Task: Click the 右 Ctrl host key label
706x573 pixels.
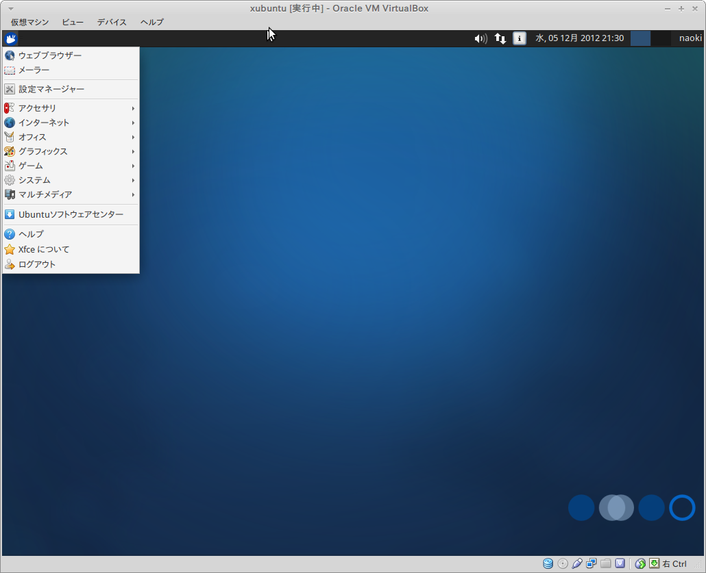Action: pyautogui.click(x=674, y=564)
